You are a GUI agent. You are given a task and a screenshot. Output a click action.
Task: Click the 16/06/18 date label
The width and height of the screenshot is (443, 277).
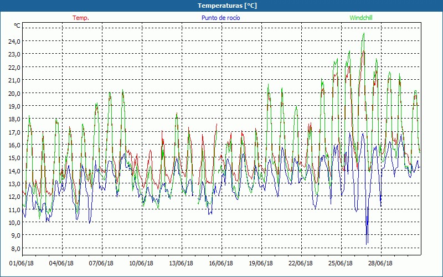tap(221, 263)
